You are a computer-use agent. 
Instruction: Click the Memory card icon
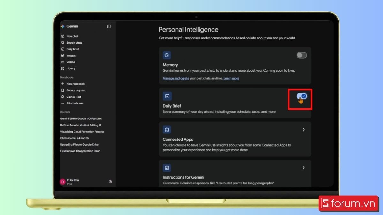(x=167, y=55)
